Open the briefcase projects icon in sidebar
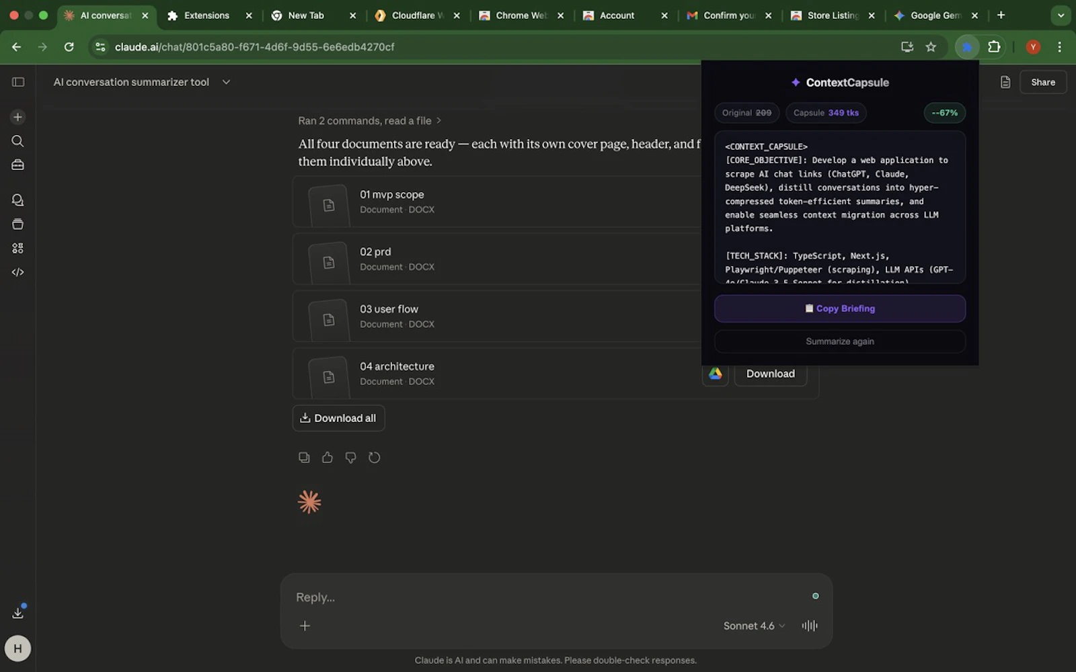Viewport: 1076px width, 672px height. [18, 165]
